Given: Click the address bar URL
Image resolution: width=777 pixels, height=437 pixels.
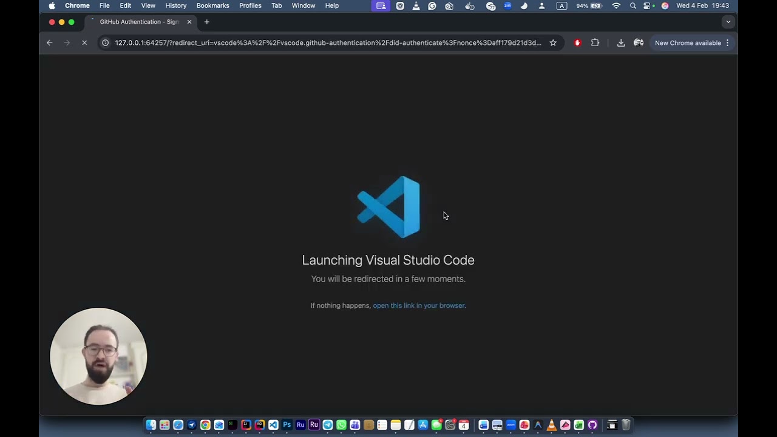Looking at the screenshot, I should 328,43.
